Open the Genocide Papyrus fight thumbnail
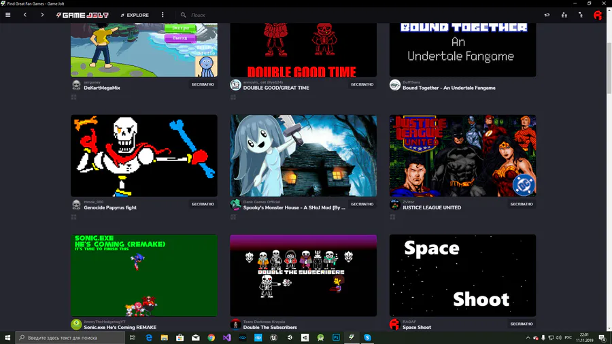 pos(144,156)
